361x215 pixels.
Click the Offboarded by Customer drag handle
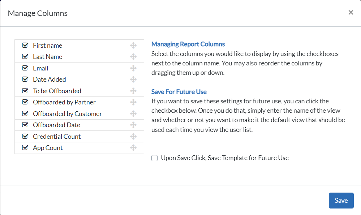click(133, 114)
